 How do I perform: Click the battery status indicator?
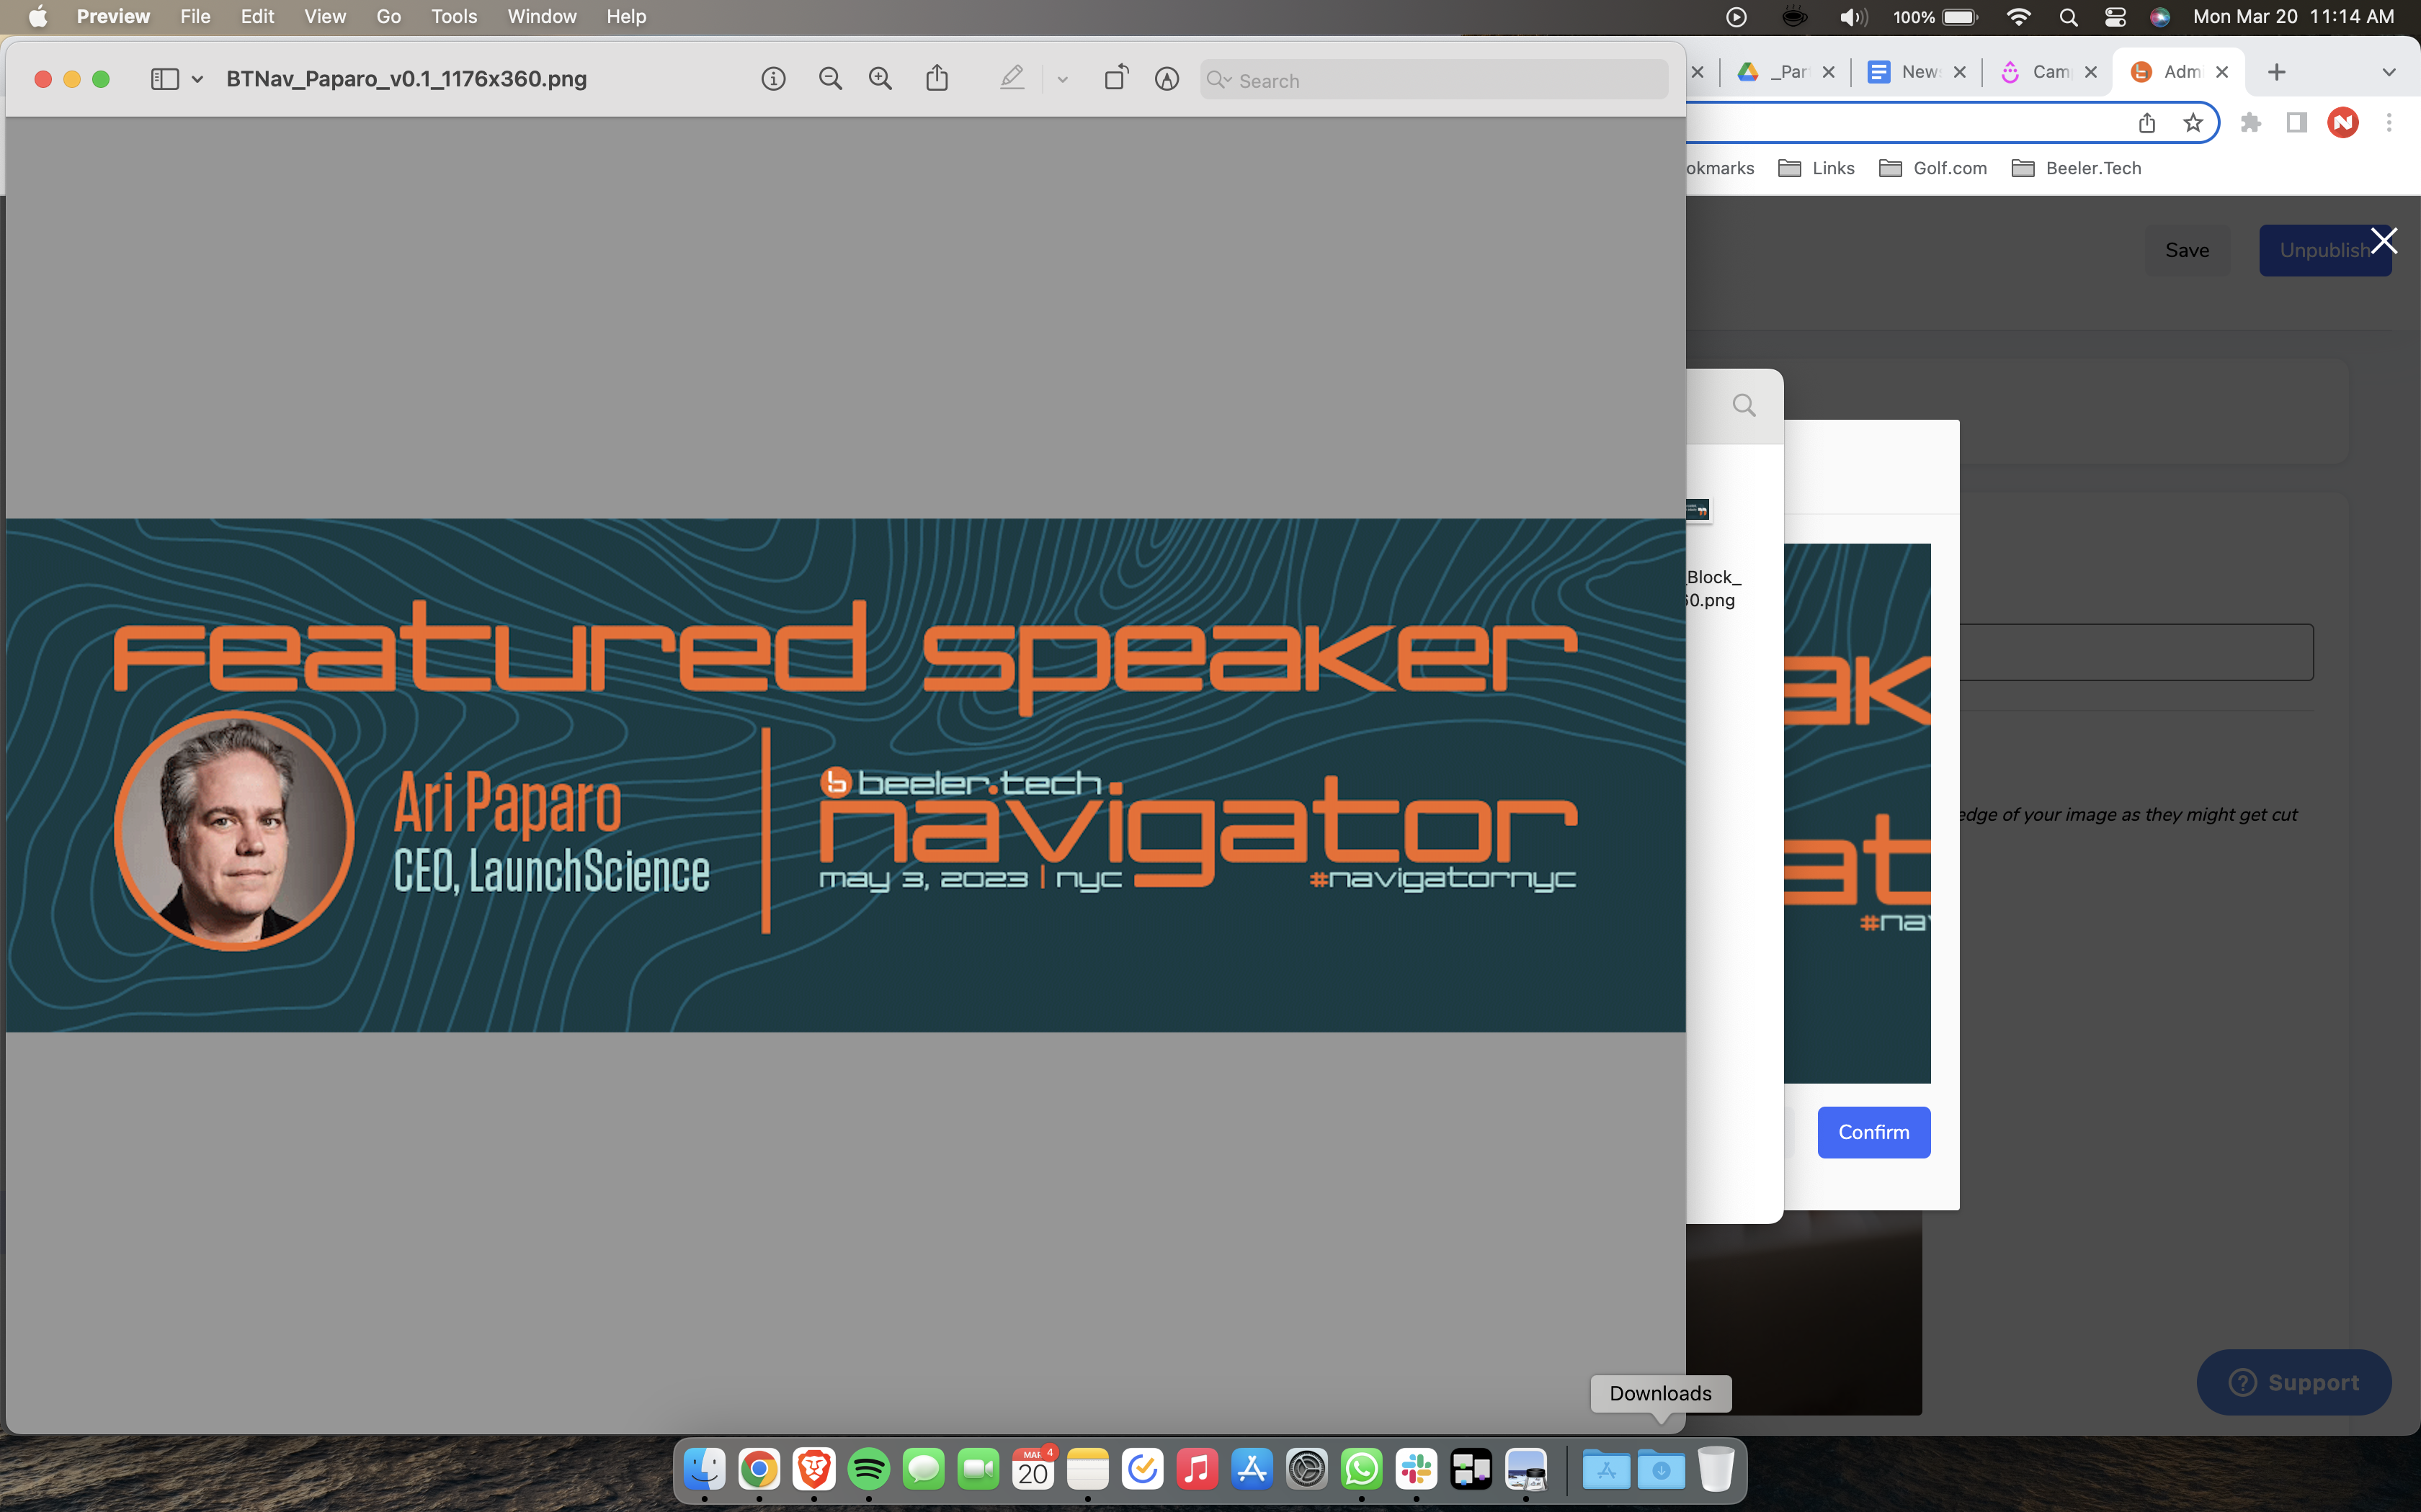tap(1936, 17)
